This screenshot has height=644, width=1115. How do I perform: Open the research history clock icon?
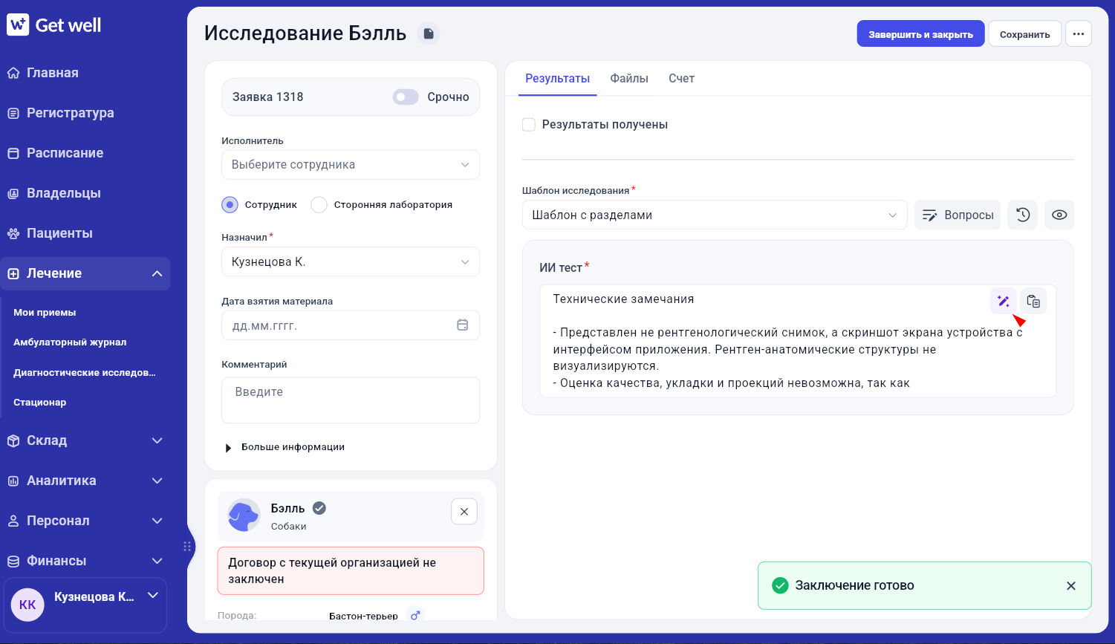(1023, 215)
